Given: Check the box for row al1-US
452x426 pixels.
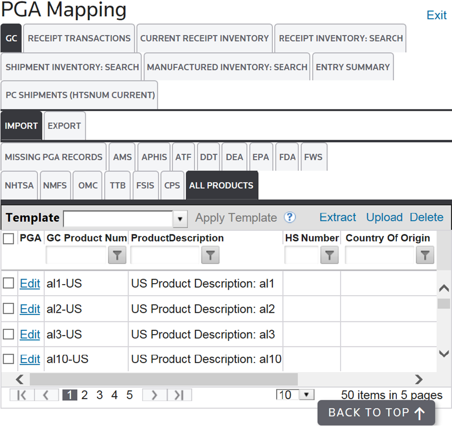Looking at the screenshot, I should pyautogui.click(x=9, y=284).
